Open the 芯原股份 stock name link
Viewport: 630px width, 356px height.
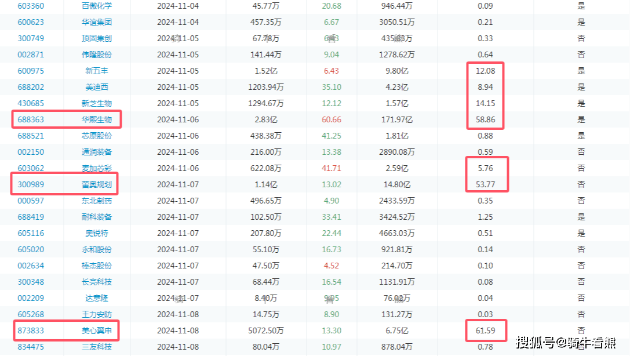pyautogui.click(x=96, y=136)
